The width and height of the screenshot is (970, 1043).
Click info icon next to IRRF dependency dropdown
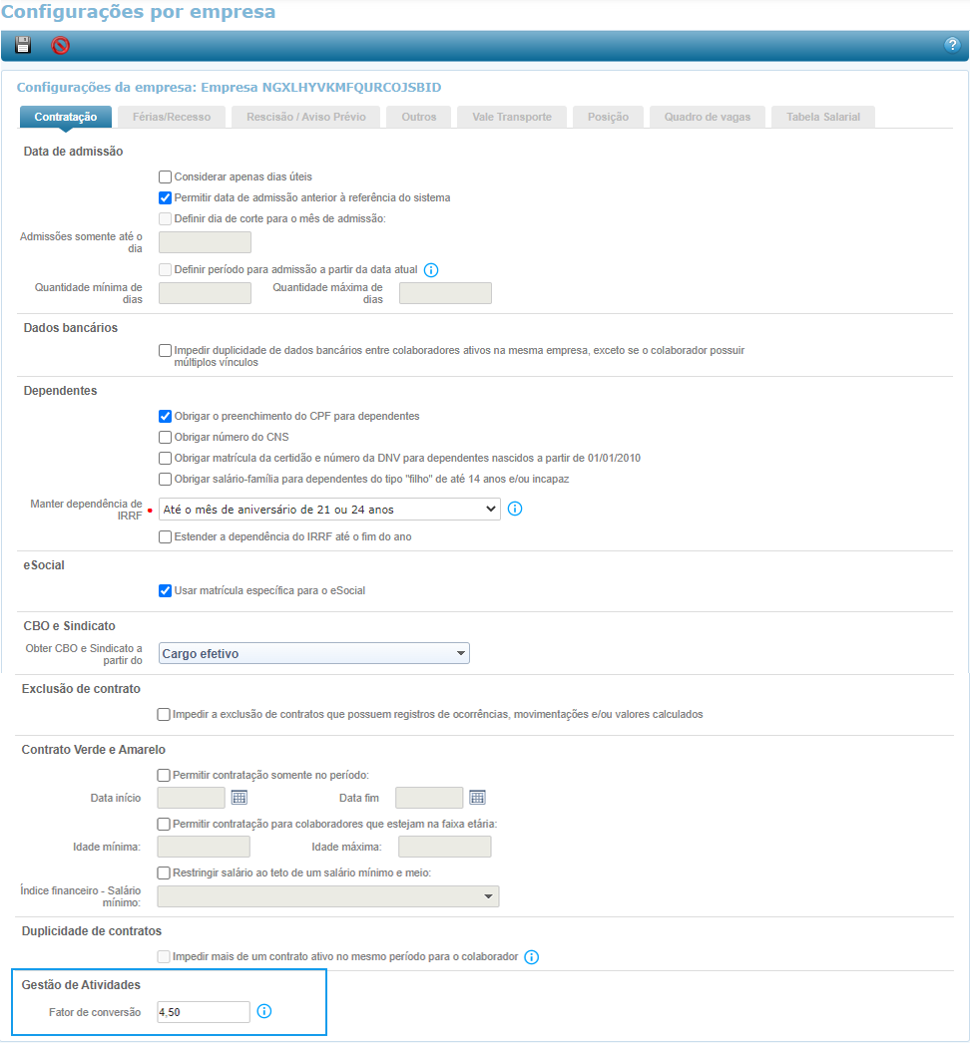coord(515,509)
